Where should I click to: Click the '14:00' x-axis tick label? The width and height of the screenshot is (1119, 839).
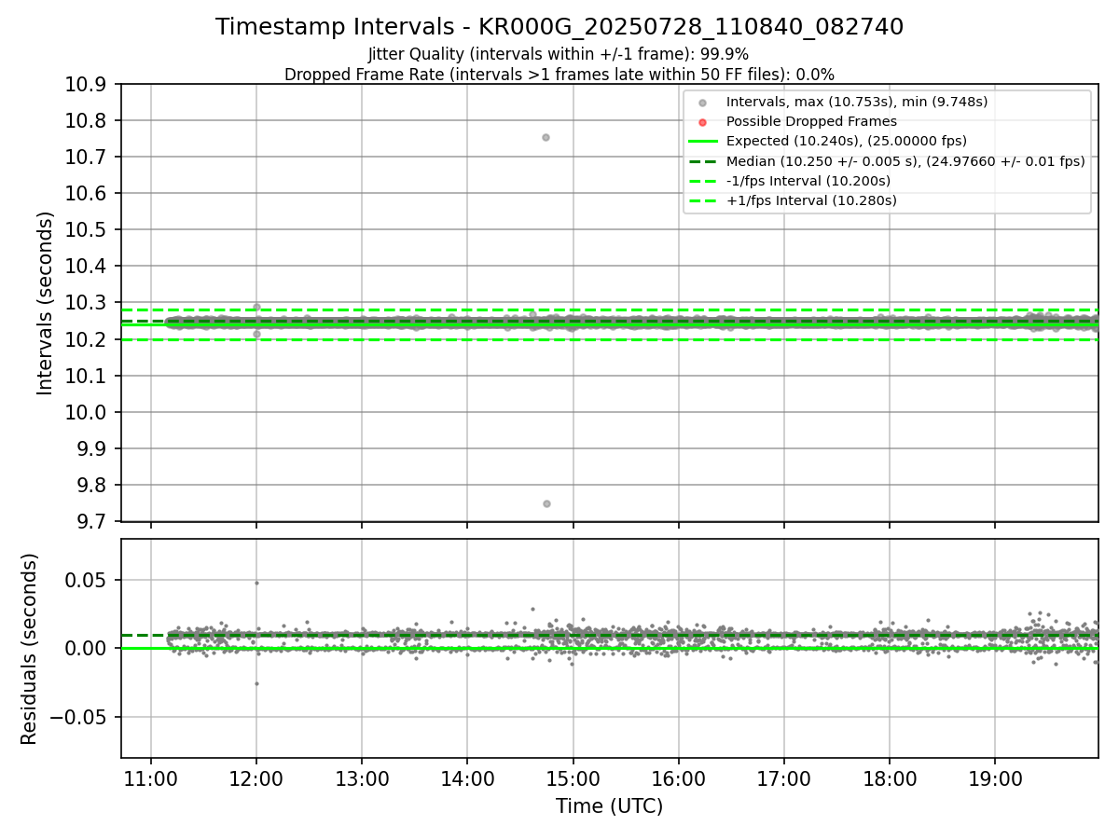pyautogui.click(x=467, y=778)
